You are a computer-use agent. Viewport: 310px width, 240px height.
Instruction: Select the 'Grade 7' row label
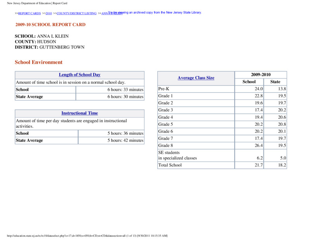pos(165,139)
